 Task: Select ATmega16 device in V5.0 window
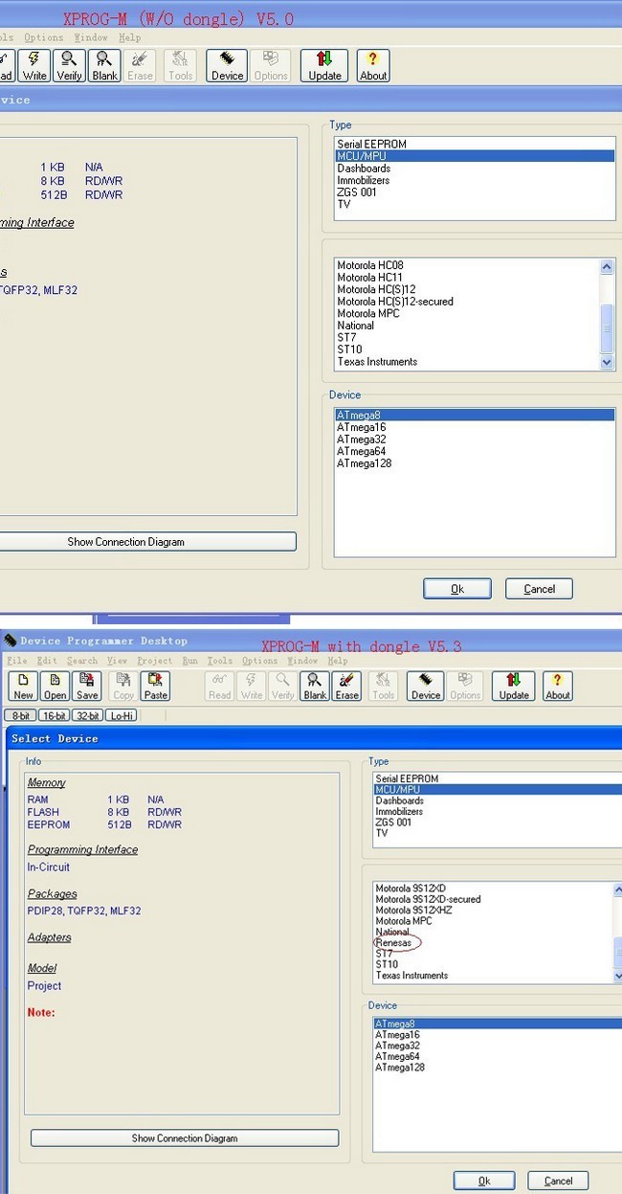(474, 427)
